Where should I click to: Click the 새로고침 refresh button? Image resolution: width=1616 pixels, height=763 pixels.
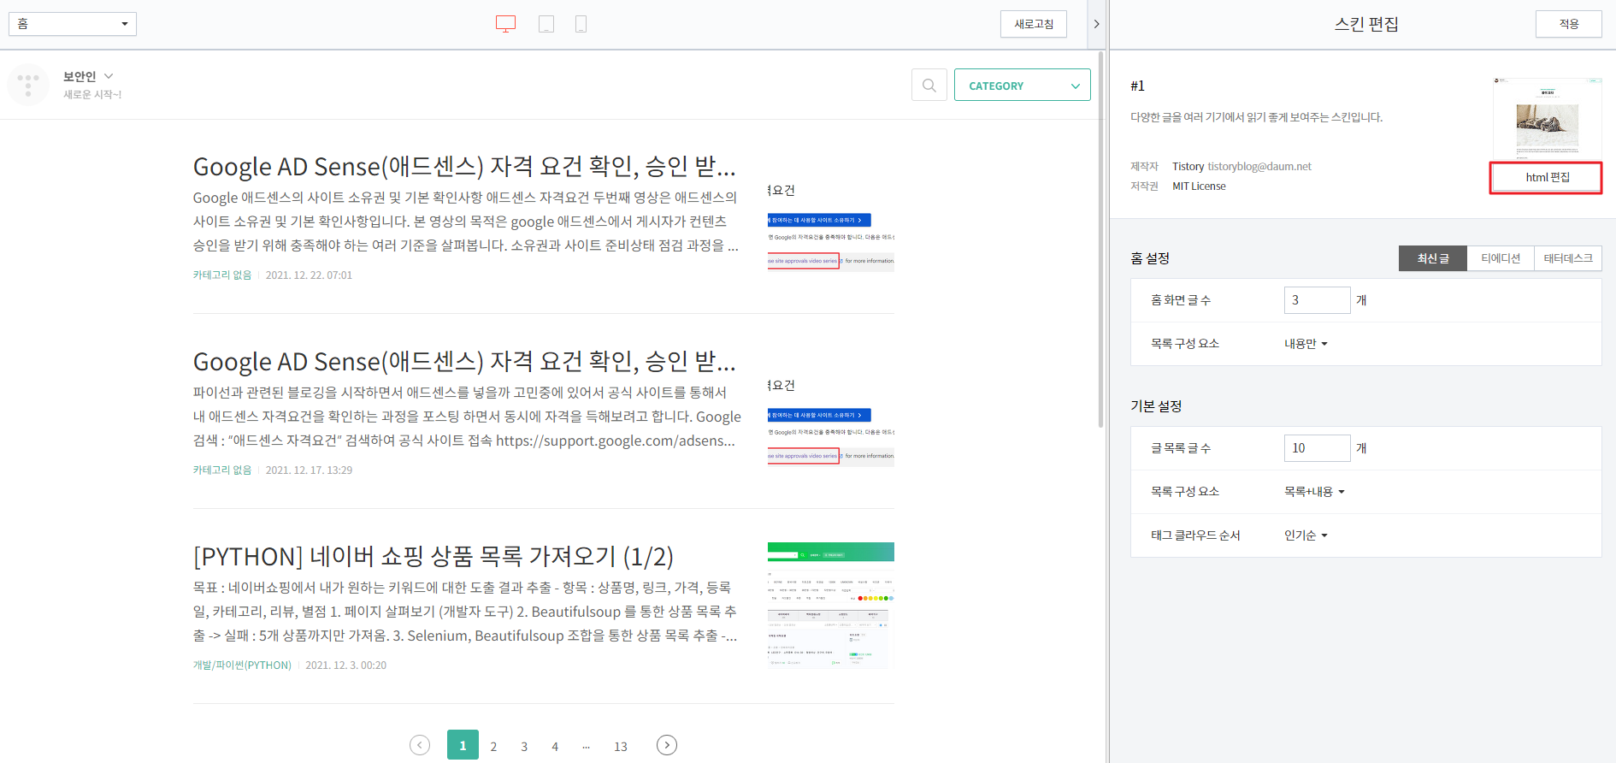(1034, 24)
